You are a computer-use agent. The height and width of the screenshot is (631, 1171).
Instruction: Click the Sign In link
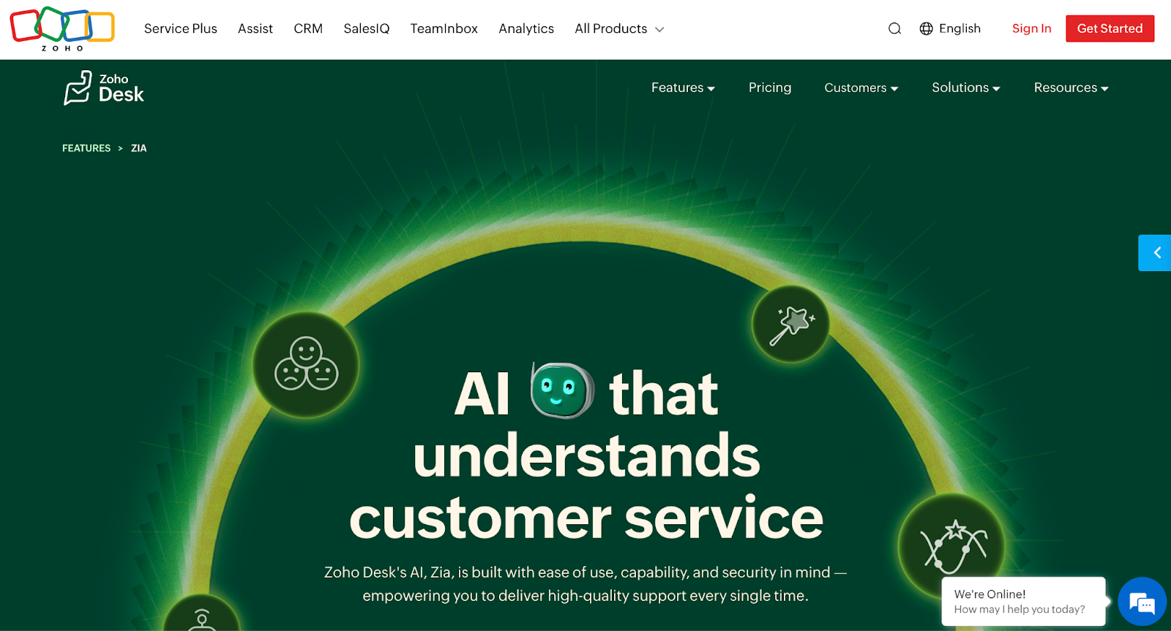click(1031, 29)
